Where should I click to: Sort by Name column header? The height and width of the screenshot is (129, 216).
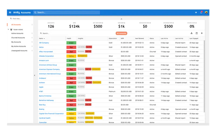[42, 39]
